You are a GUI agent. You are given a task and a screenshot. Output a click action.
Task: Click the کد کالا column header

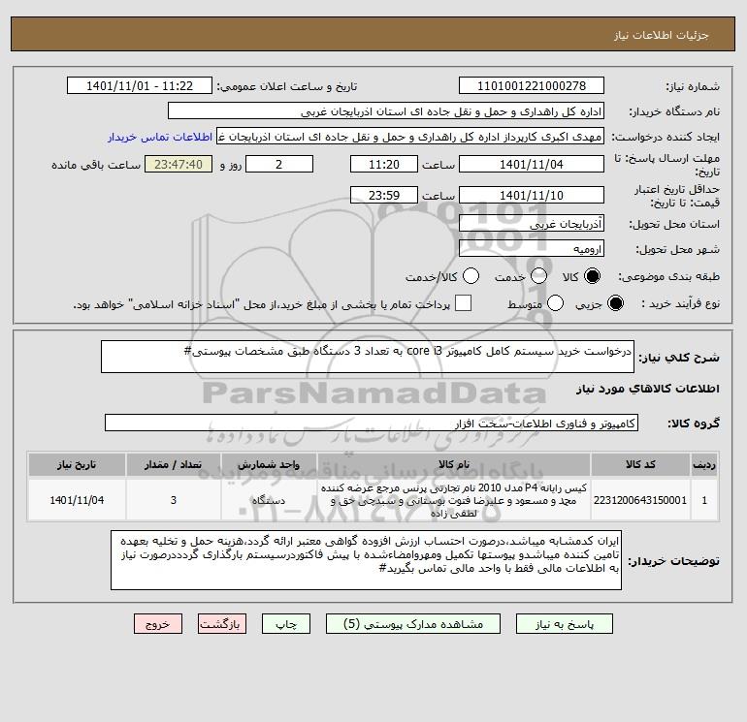click(x=640, y=464)
